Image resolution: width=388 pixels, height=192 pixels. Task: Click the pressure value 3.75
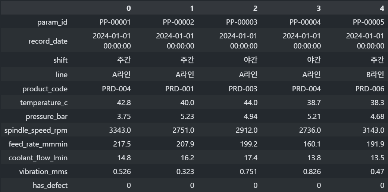pyautogui.click(x=123, y=116)
